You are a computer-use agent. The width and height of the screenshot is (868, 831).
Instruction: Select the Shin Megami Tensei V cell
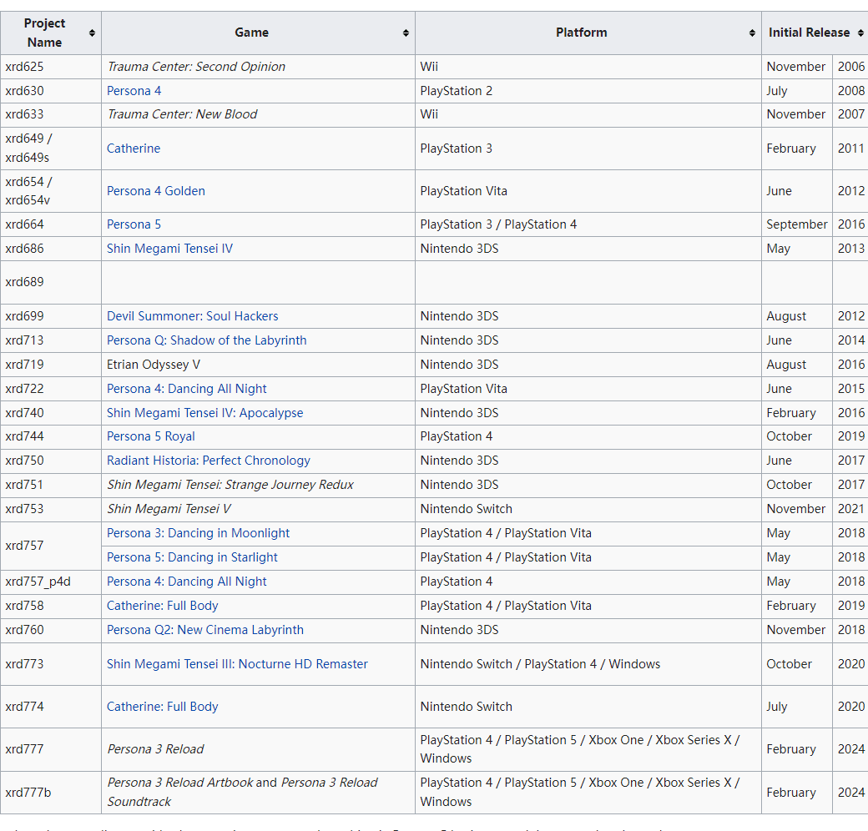258,509
